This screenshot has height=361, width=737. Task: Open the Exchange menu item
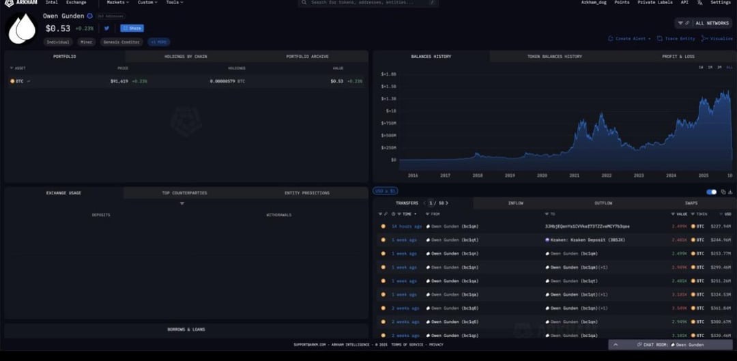[x=76, y=2]
